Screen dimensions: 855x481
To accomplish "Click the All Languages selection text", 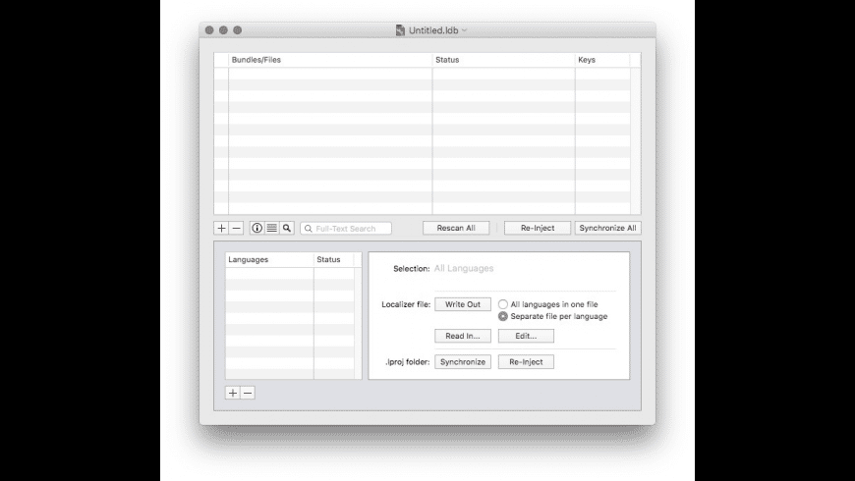I will (x=464, y=268).
